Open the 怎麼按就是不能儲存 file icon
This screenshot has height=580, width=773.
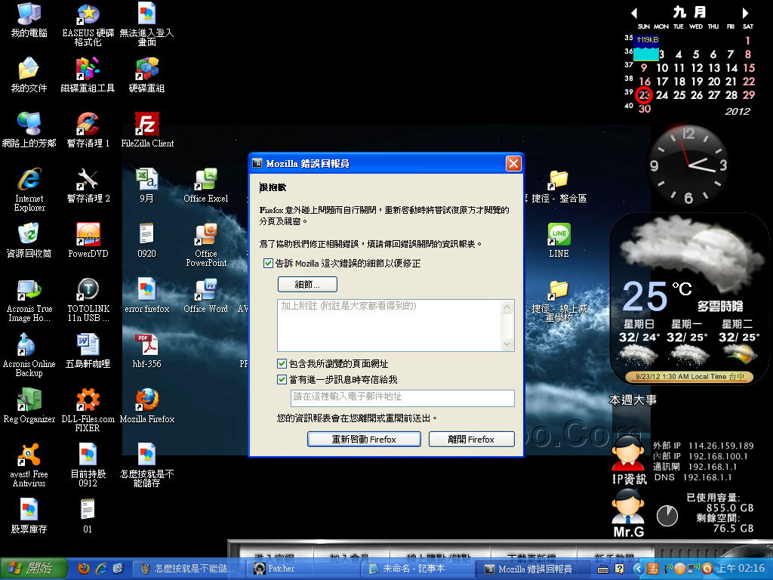click(146, 466)
